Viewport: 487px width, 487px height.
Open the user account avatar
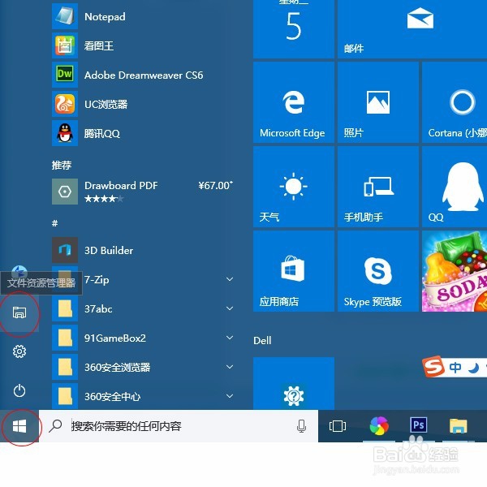(19, 273)
